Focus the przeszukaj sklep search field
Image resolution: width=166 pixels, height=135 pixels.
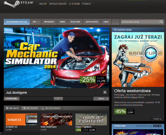pos(140,22)
